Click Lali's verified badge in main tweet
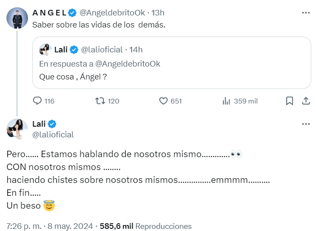Screen dimensions: 316x231 click(x=52, y=124)
